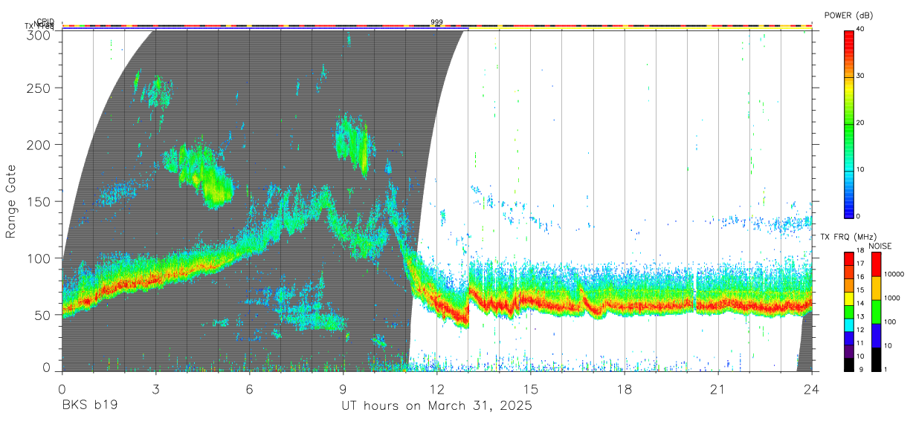Viewport: 913px width, 421px height.
Task: Select the "POWER (dB)" colorbar heading
Action: (848, 15)
